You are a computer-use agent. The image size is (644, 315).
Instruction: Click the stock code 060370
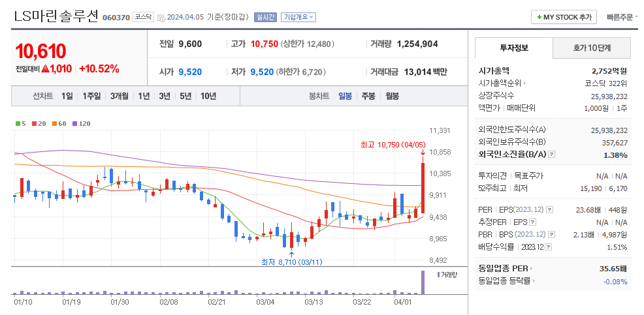[116, 18]
